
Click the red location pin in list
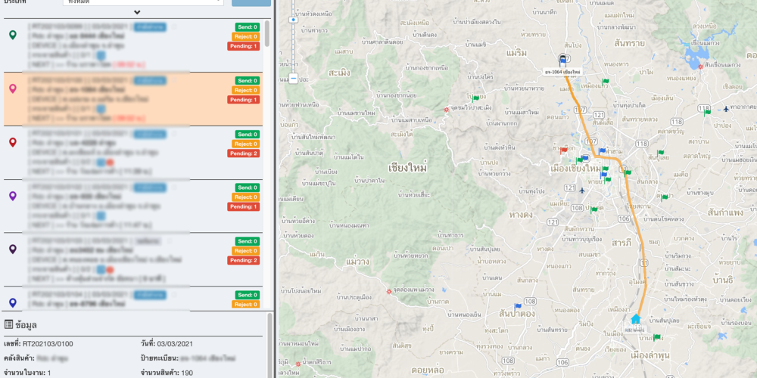(x=12, y=142)
